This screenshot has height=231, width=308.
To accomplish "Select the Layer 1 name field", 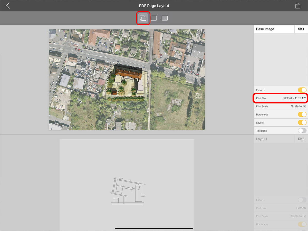I will [x=274, y=139].
